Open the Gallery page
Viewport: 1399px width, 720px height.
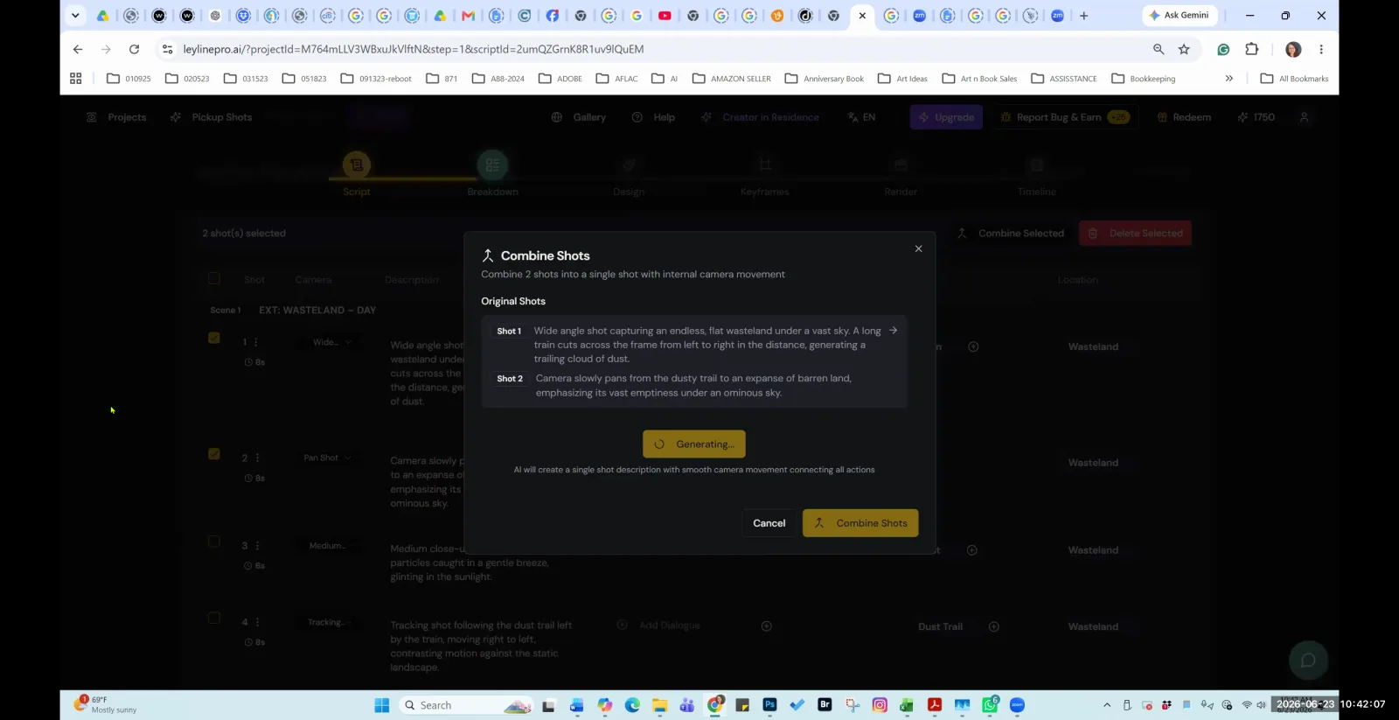tap(579, 117)
